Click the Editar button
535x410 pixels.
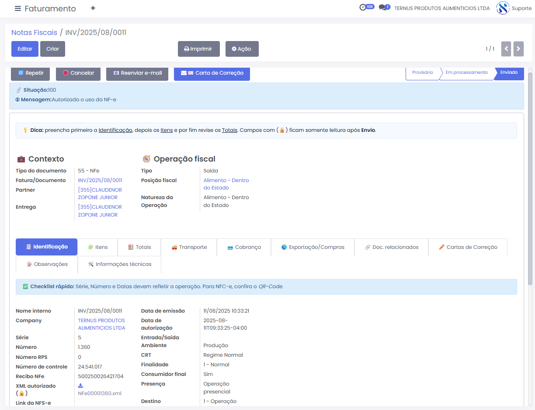coord(25,49)
